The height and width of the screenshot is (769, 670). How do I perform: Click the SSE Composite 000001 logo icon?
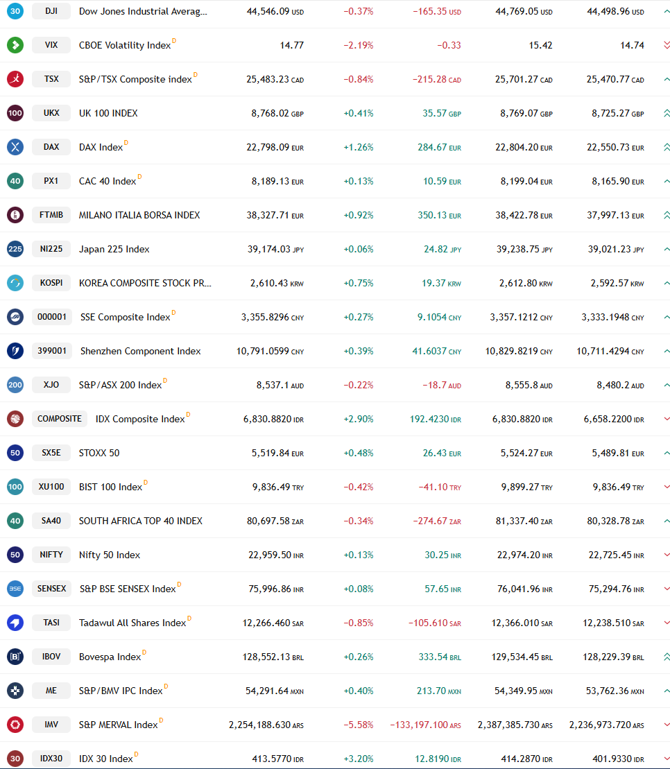pyautogui.click(x=15, y=316)
